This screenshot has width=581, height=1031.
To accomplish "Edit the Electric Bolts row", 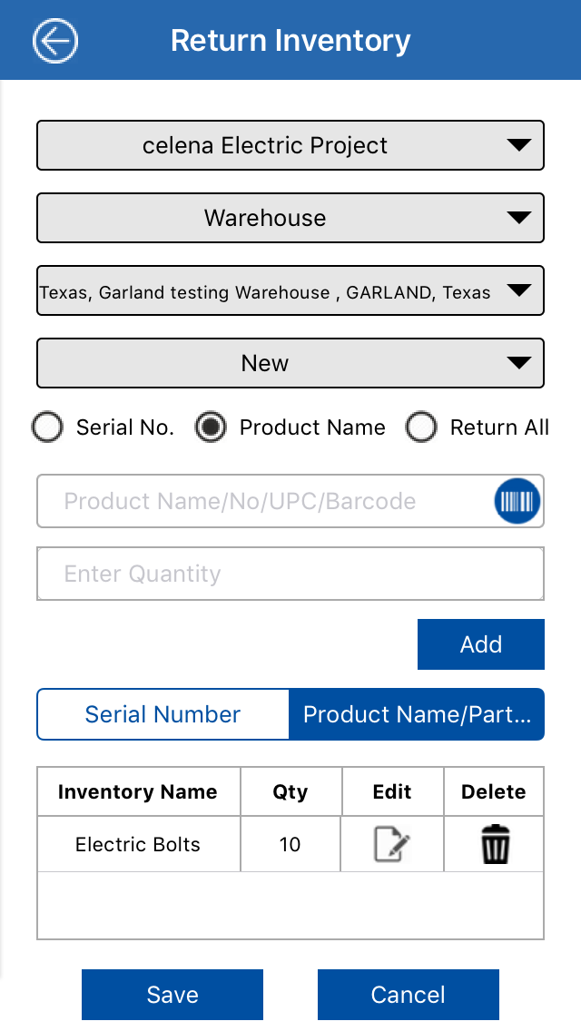I will tap(392, 845).
